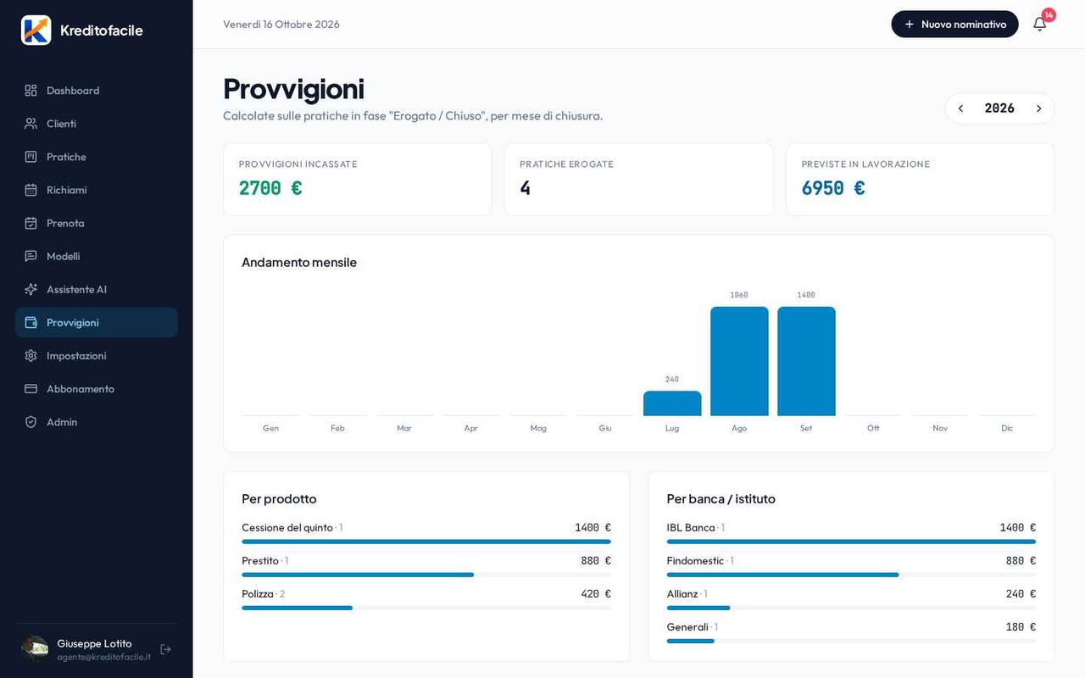1085x678 pixels.
Task: Click the Dashboard grid icon in sidebar
Action: pyautogui.click(x=31, y=90)
